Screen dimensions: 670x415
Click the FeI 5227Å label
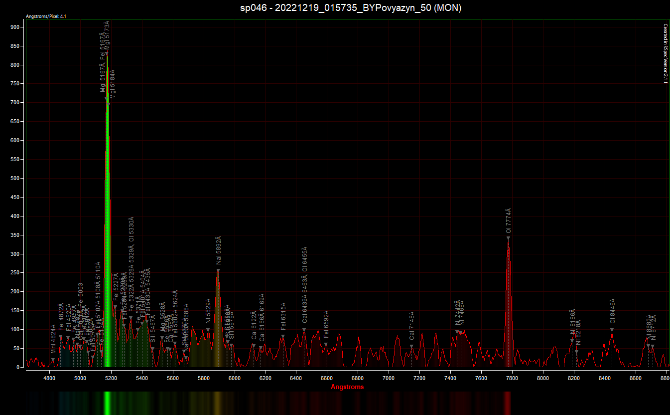pos(116,287)
